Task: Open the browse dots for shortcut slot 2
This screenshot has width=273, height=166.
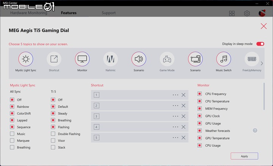Action: pos(176,106)
